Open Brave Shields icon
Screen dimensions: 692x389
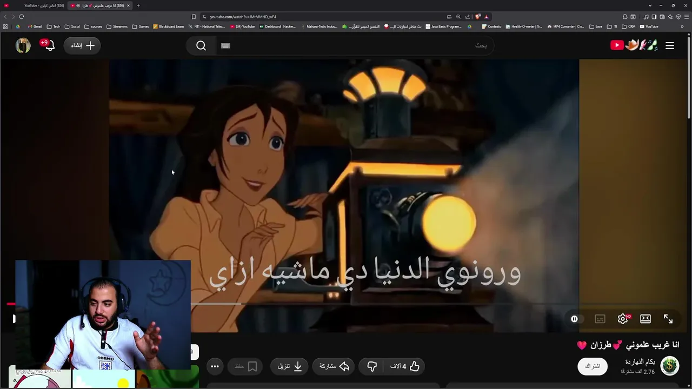(x=478, y=17)
